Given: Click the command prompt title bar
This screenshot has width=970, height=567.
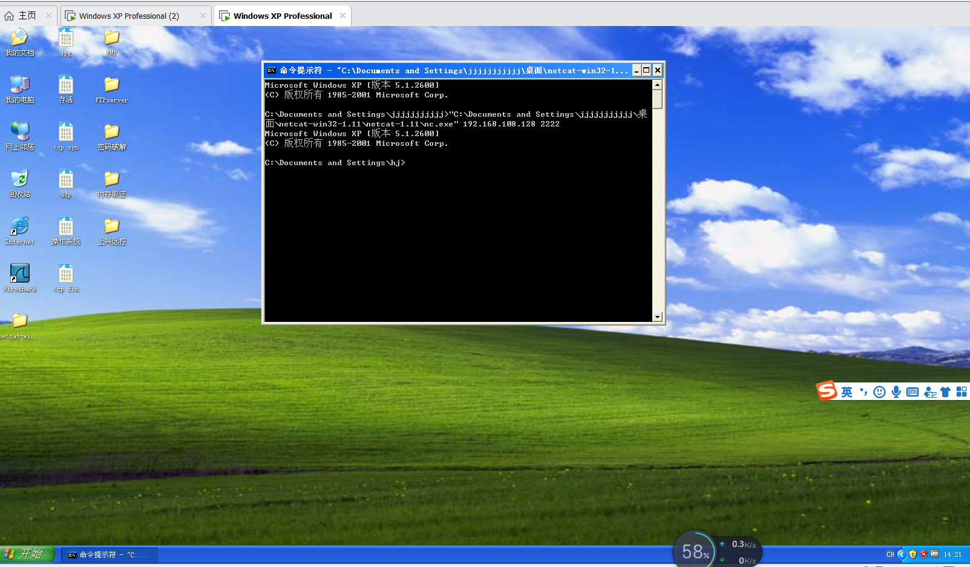Looking at the screenshot, I should 454,70.
